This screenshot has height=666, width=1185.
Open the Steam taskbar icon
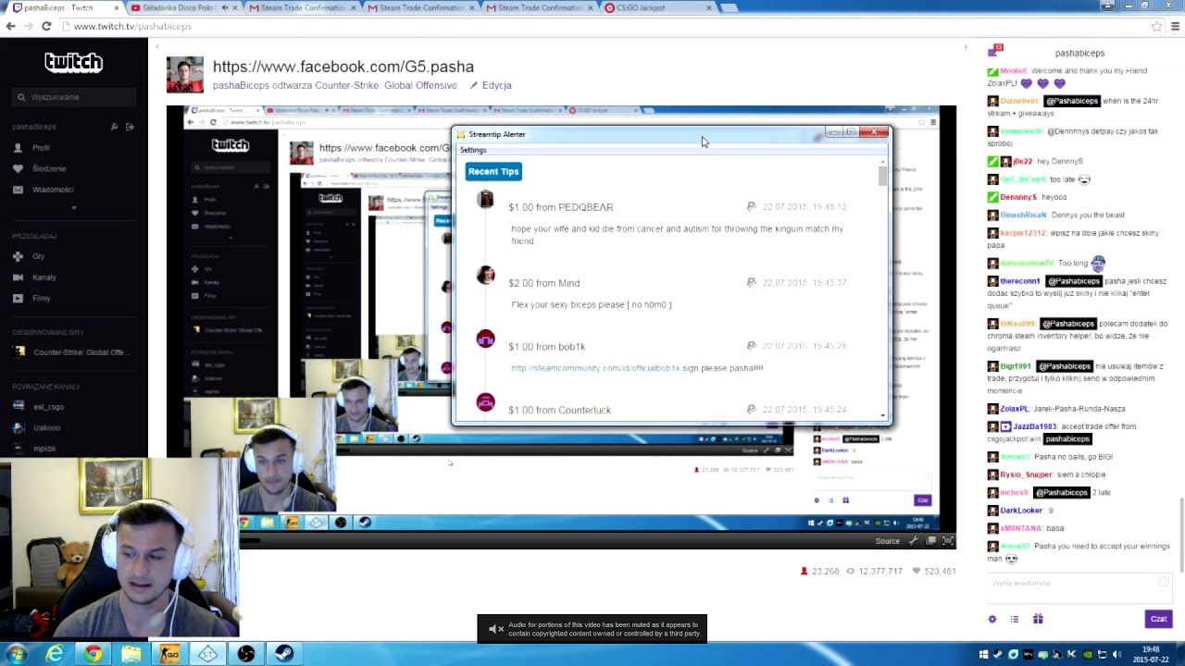tap(283, 654)
